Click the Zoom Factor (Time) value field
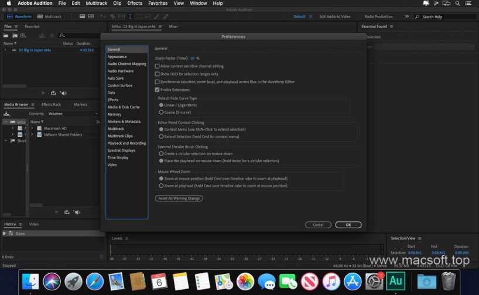Viewport: 479px width, 295px height. [192, 59]
